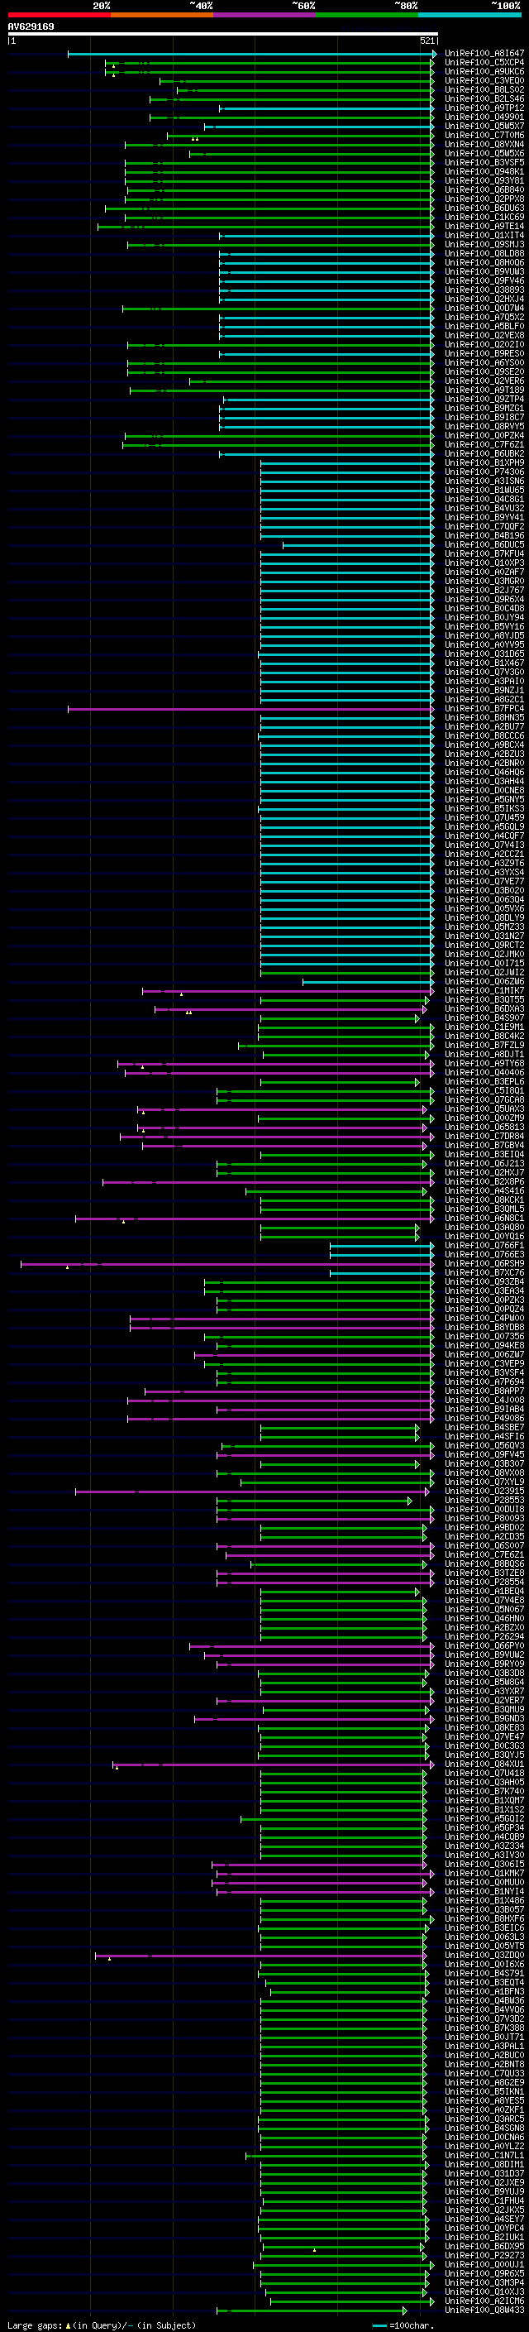Select label UniRef100_Q6B840

[x=484, y=189]
